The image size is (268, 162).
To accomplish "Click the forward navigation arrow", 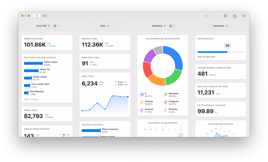I will (216, 16).
